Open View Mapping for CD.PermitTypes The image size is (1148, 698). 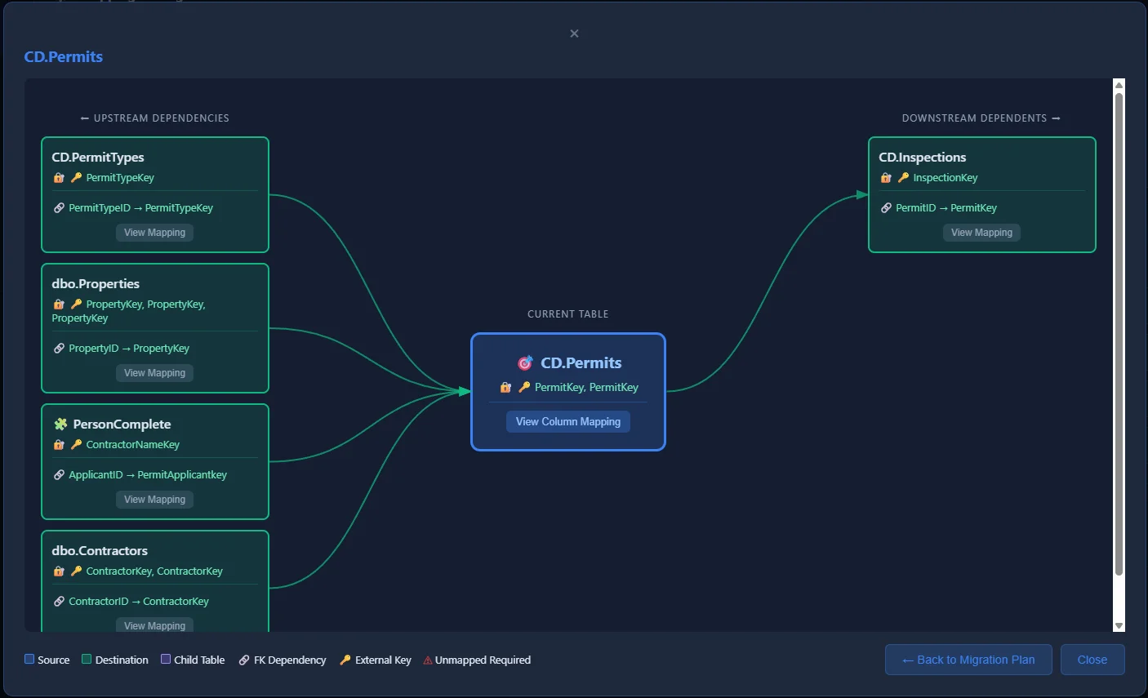pyautogui.click(x=154, y=233)
